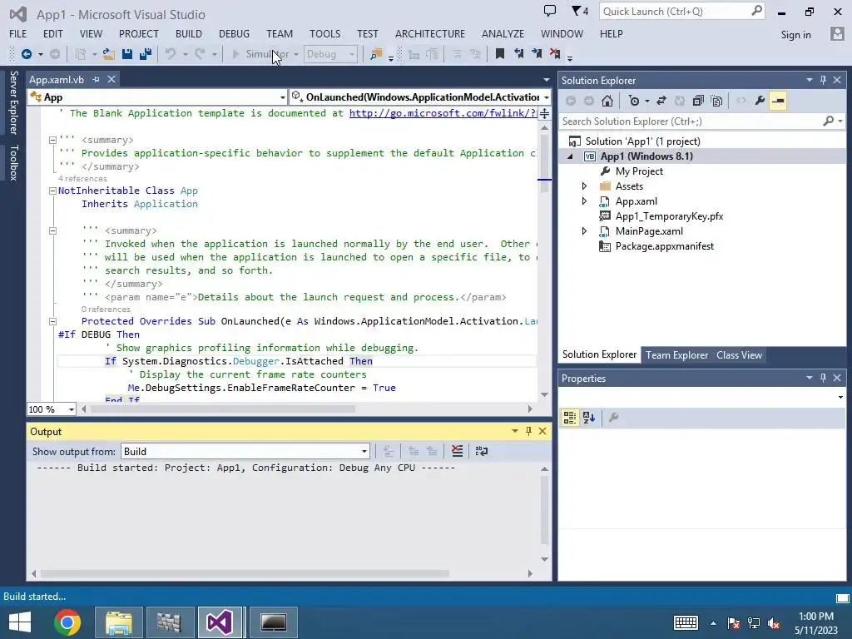Collapse the OnLaunched Sub code region
852x639 pixels.
[x=52, y=321]
